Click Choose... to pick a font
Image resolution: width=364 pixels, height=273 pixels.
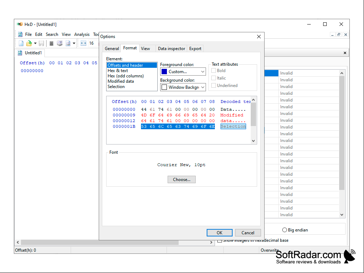[181, 179]
